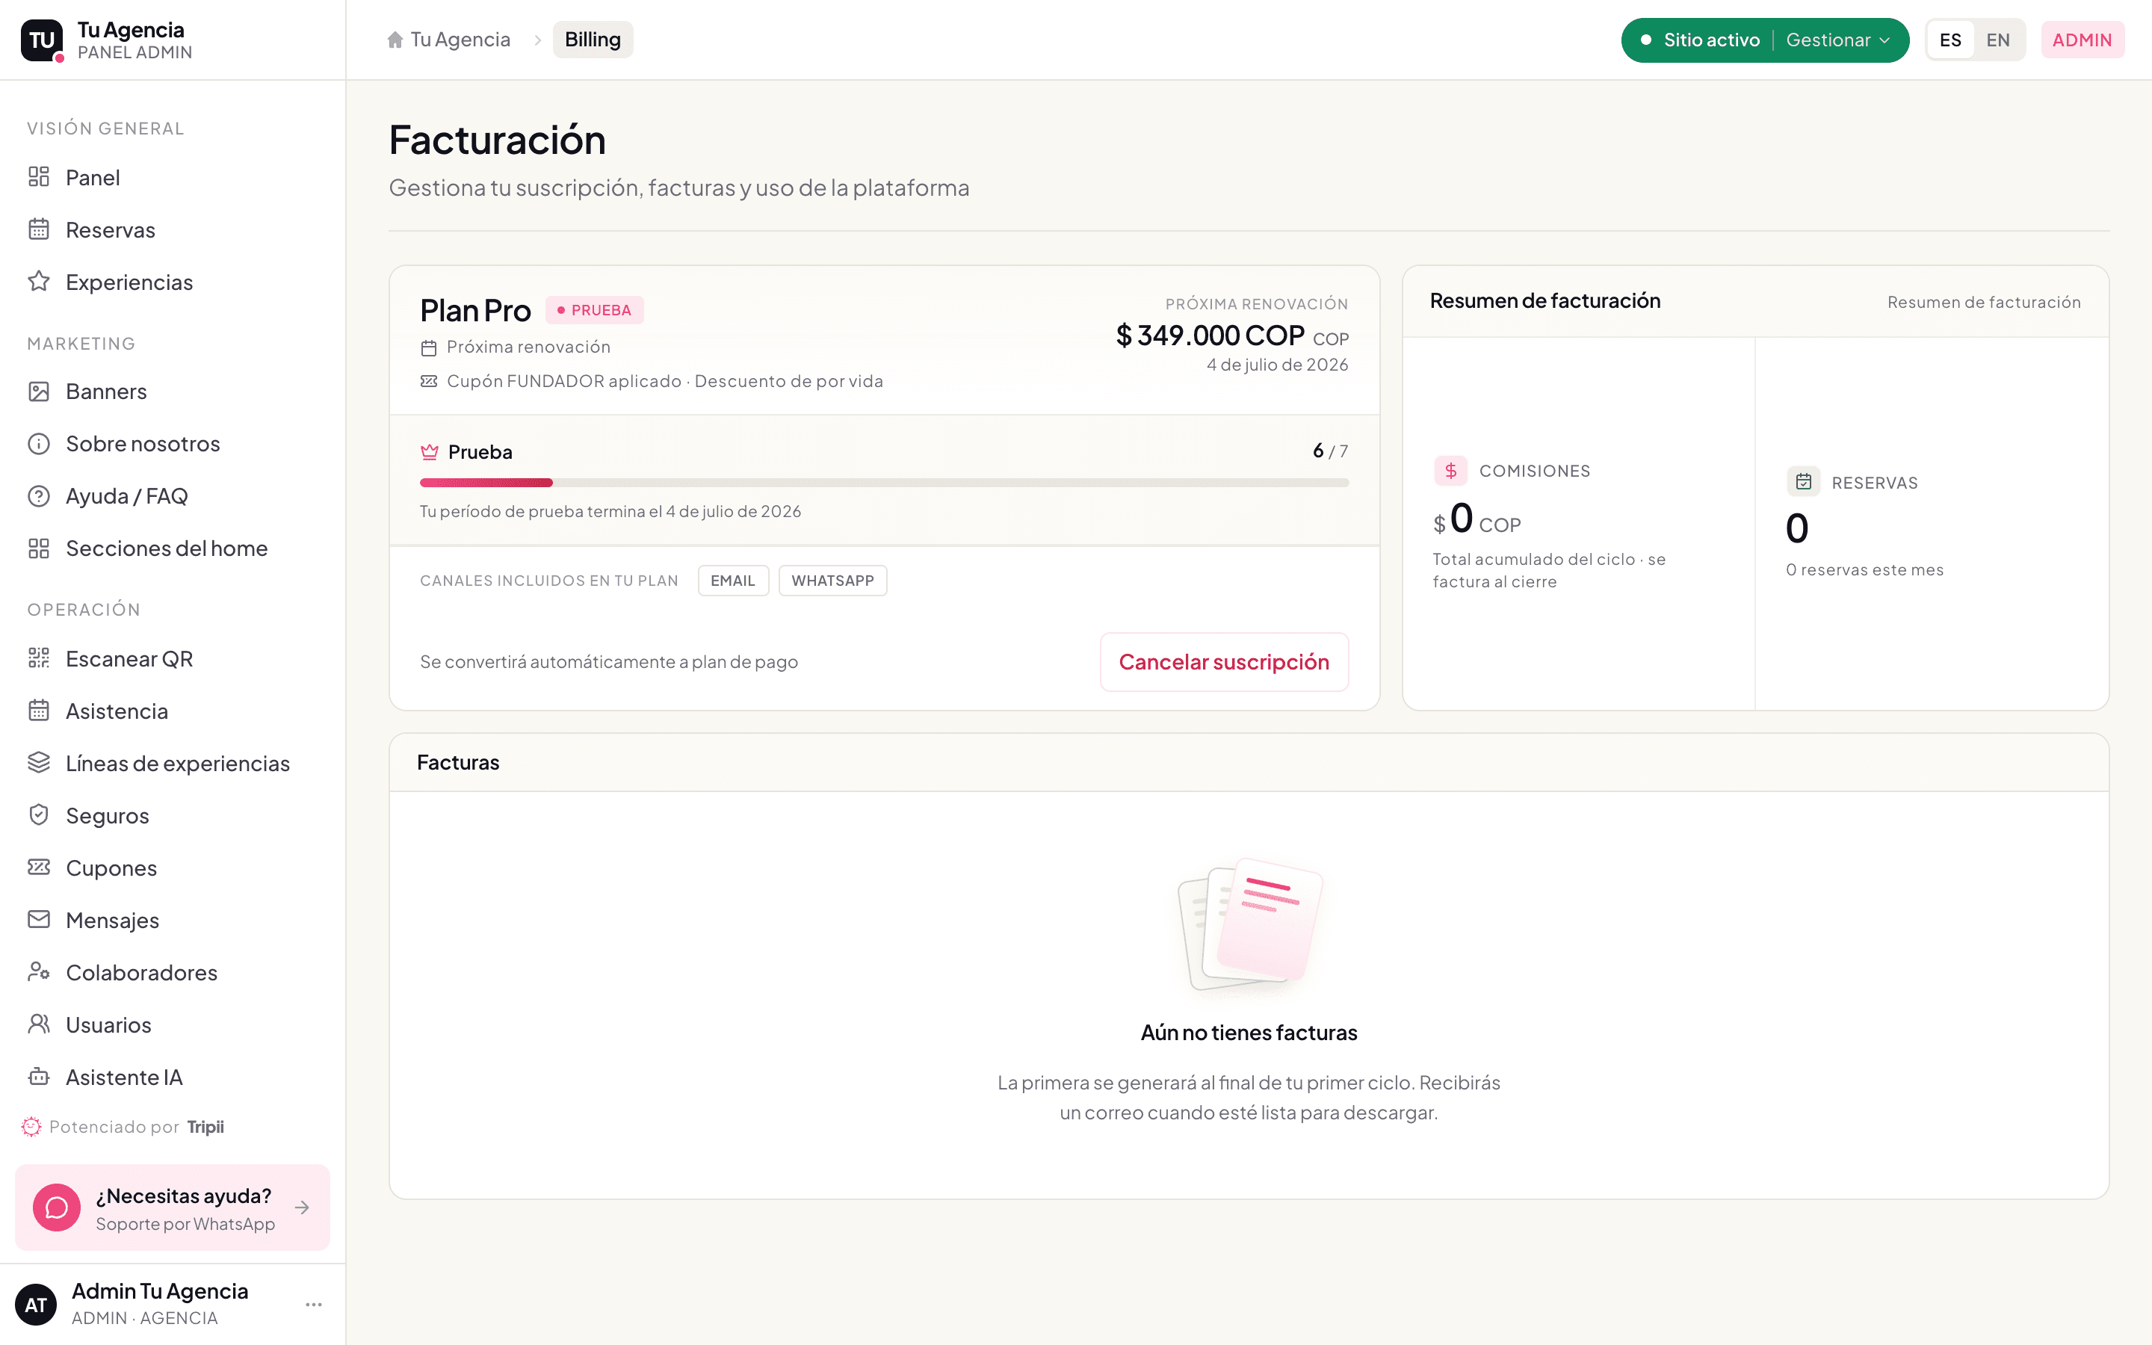
Task: Click the Billing breadcrumb chip
Action: click(x=593, y=40)
